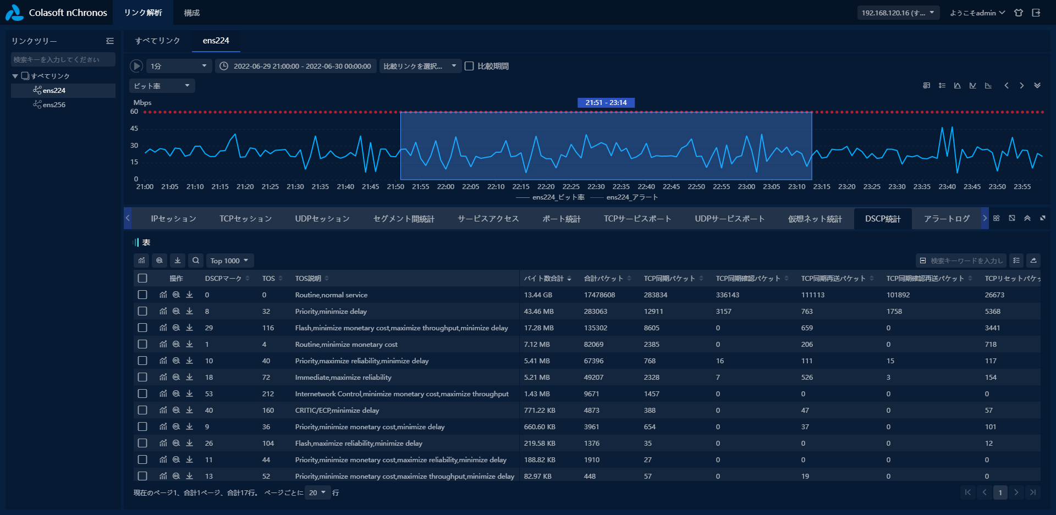1056x515 pixels.
Task: Click the logout icon in top-right corner
Action: tap(1036, 13)
